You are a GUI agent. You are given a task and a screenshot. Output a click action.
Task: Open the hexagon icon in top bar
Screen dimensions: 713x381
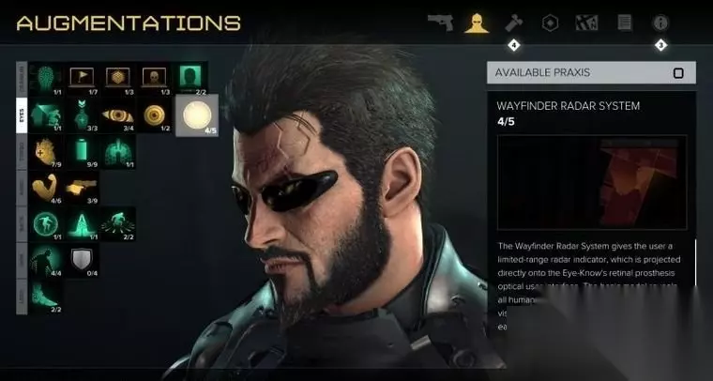550,23
